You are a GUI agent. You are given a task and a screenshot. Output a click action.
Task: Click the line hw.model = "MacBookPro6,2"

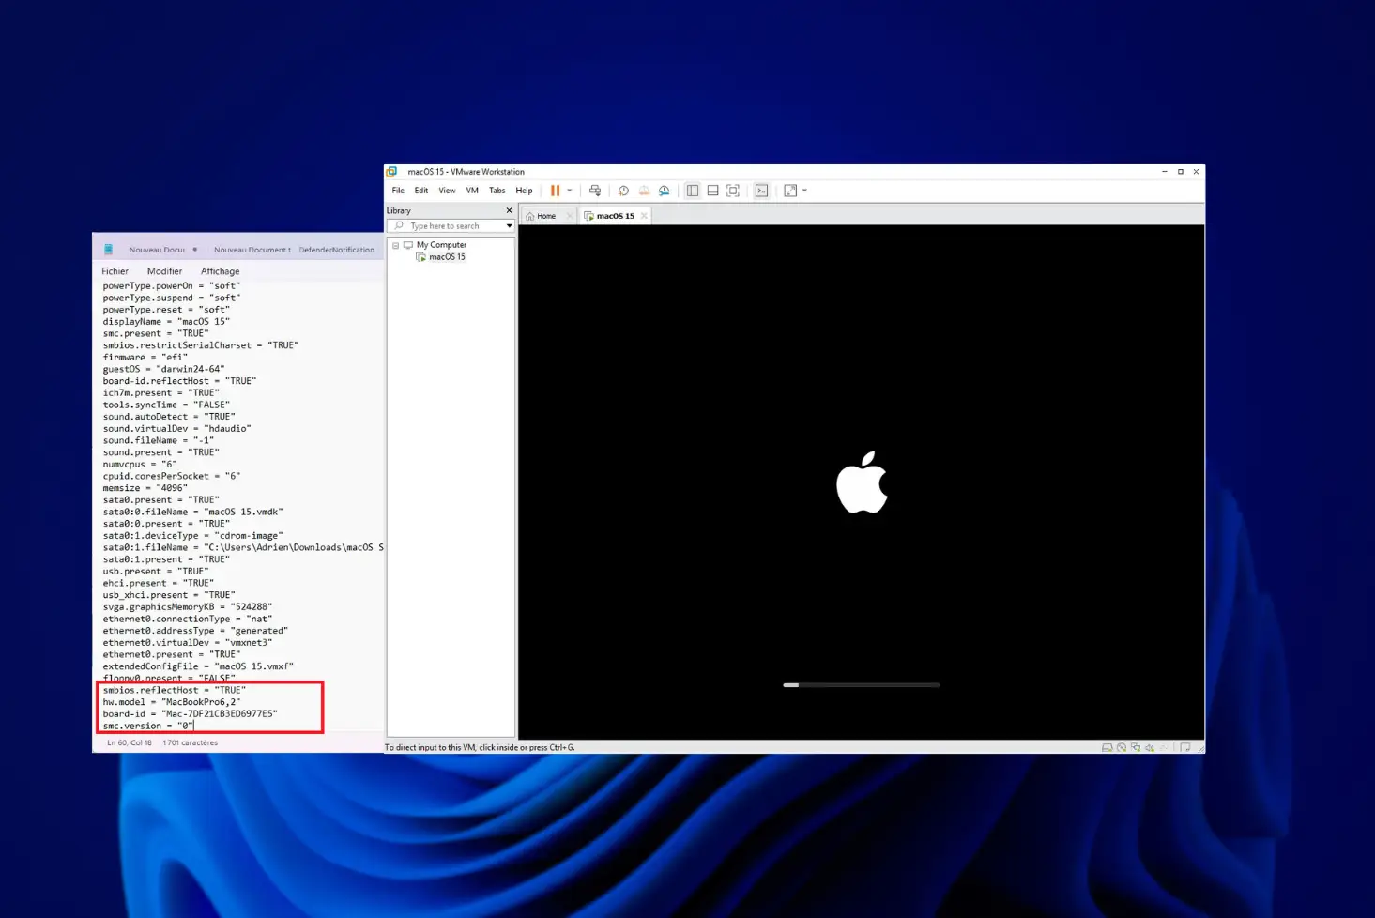point(172,702)
